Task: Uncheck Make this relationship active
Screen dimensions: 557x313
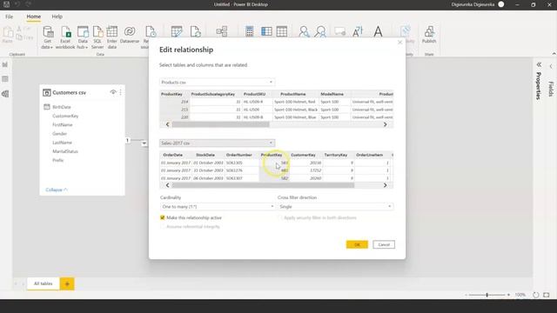Action: tap(163, 217)
